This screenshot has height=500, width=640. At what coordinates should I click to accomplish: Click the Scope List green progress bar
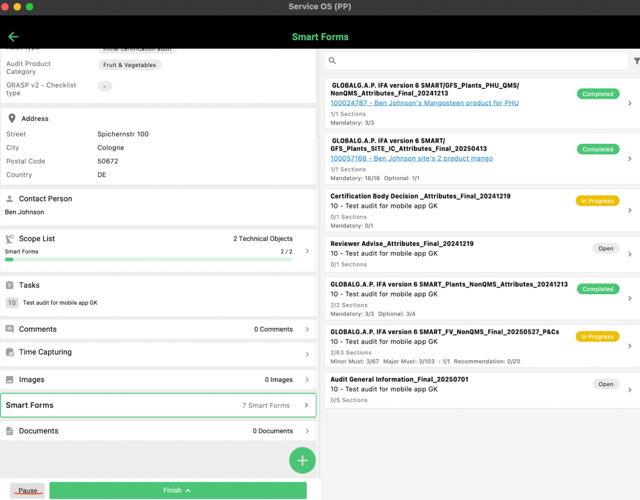[149, 259]
